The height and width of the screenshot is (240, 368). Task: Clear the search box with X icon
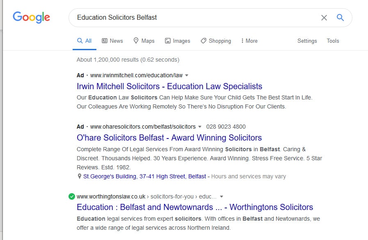(x=324, y=18)
